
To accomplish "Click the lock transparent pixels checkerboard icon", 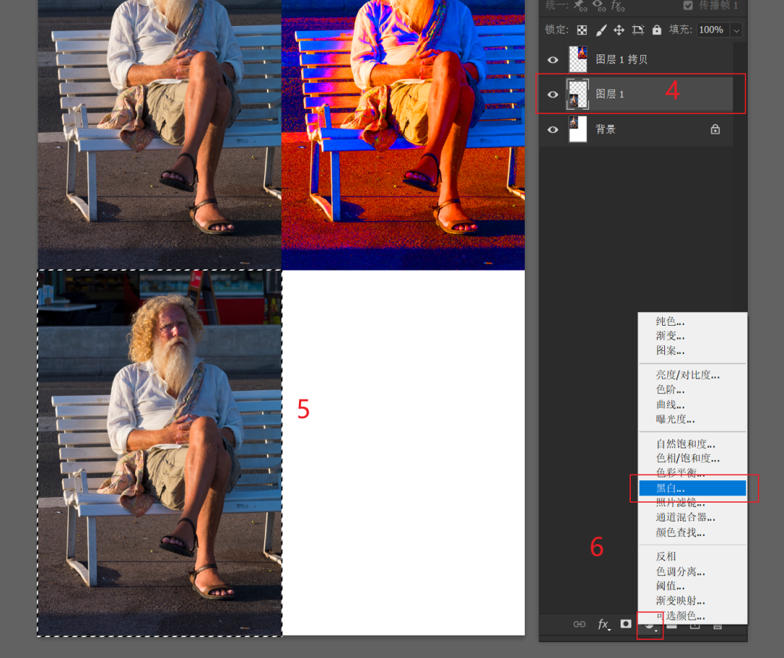I will (581, 30).
